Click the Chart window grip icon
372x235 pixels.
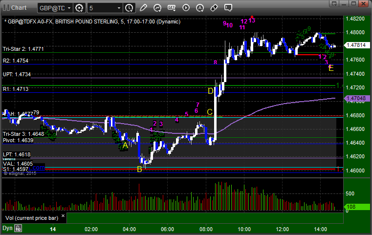coord(6,8)
